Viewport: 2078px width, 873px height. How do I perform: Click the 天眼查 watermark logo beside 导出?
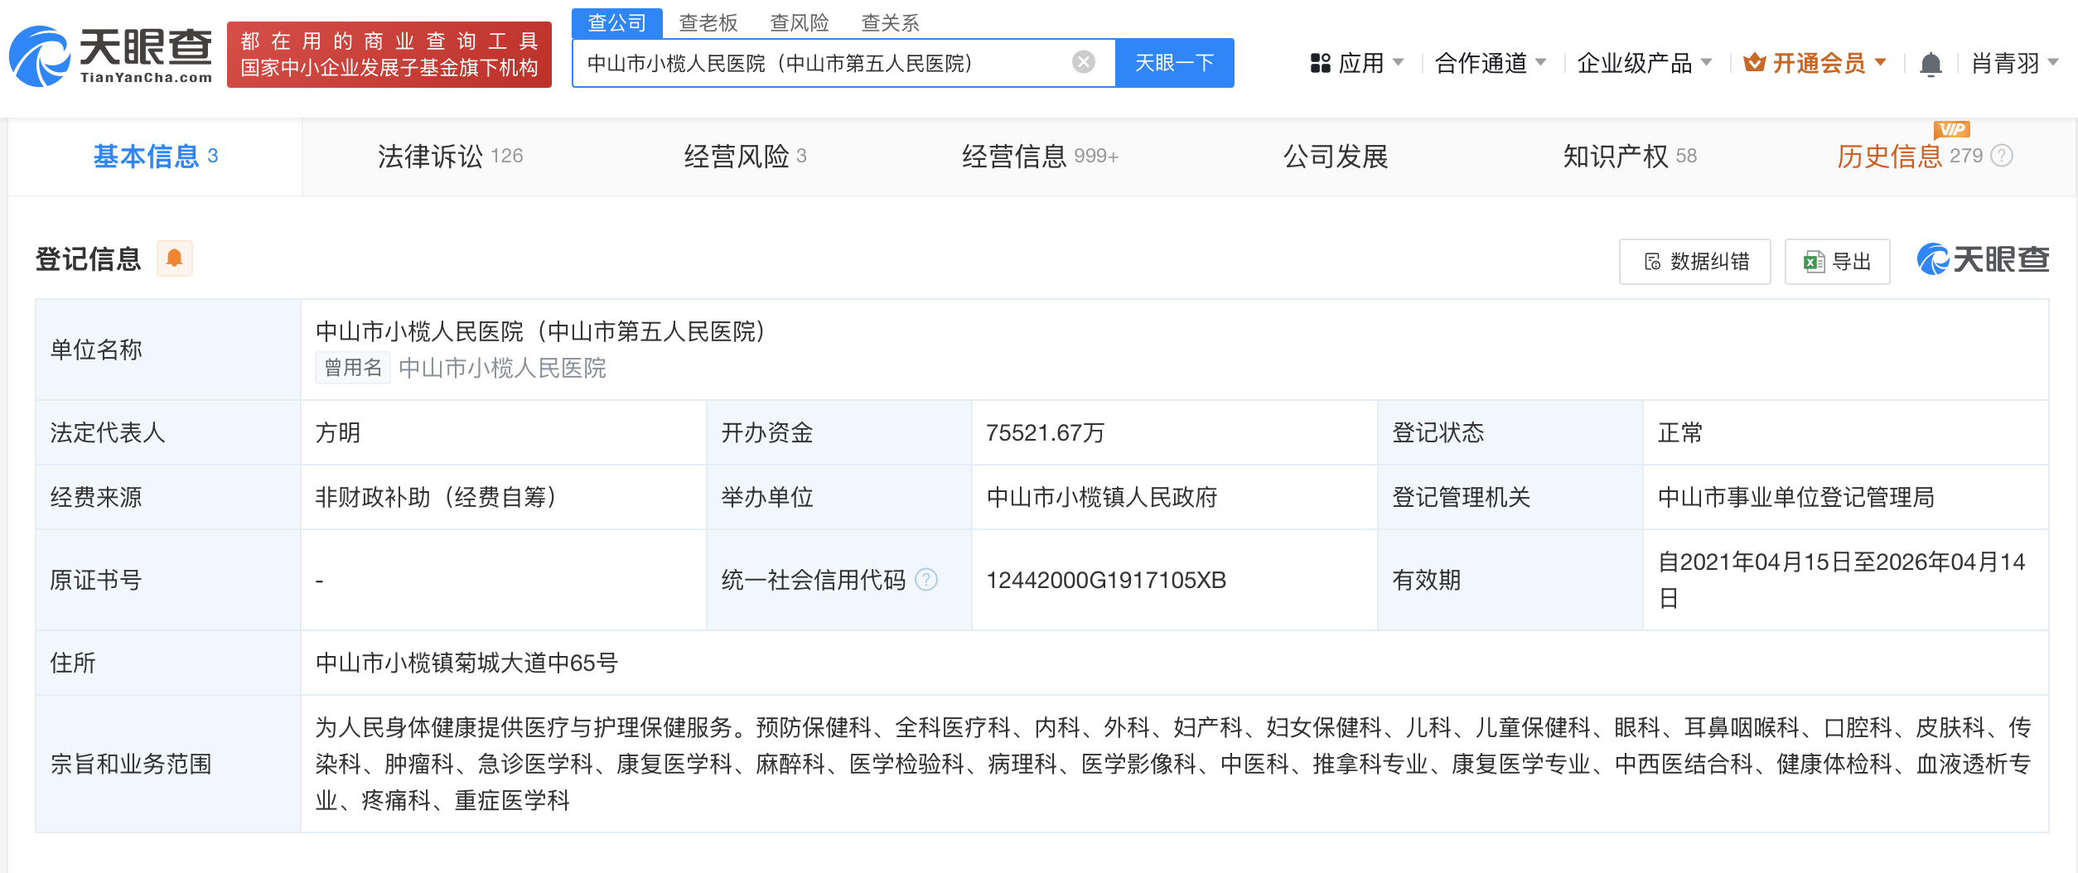pyautogui.click(x=1983, y=260)
